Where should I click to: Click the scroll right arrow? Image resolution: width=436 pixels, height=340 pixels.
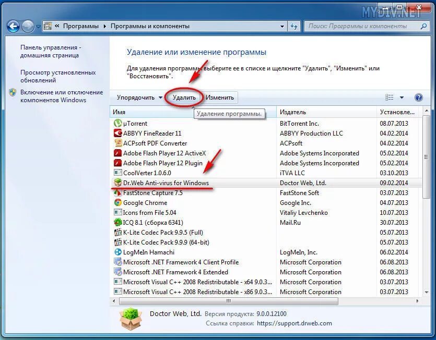coord(417,301)
